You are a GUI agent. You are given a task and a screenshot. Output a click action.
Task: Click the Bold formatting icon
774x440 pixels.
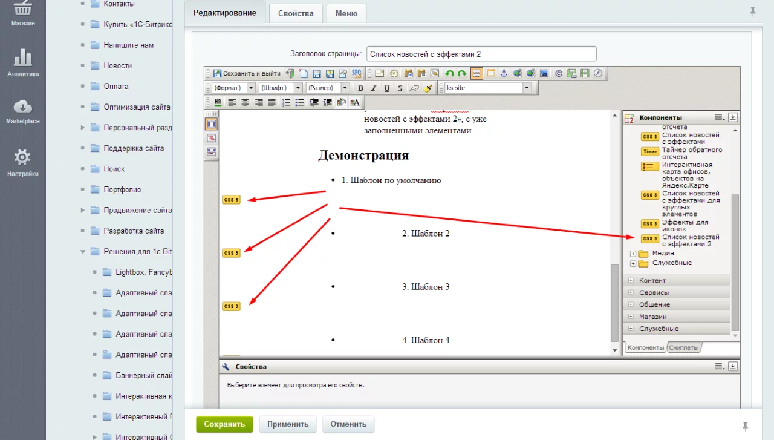(361, 88)
